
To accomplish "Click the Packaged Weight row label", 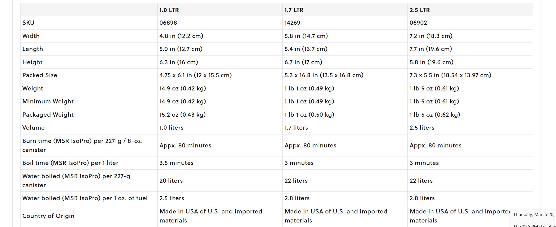I will 48,115.
